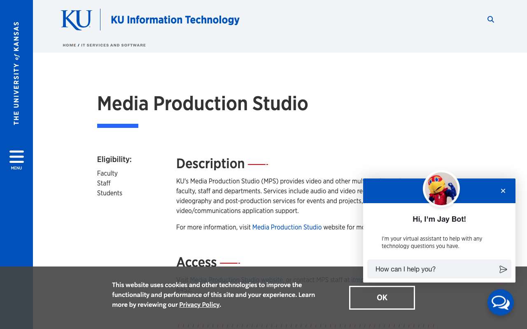The image size is (527, 329).
Task: Close the Jay Bot chat window
Action: click(503, 191)
